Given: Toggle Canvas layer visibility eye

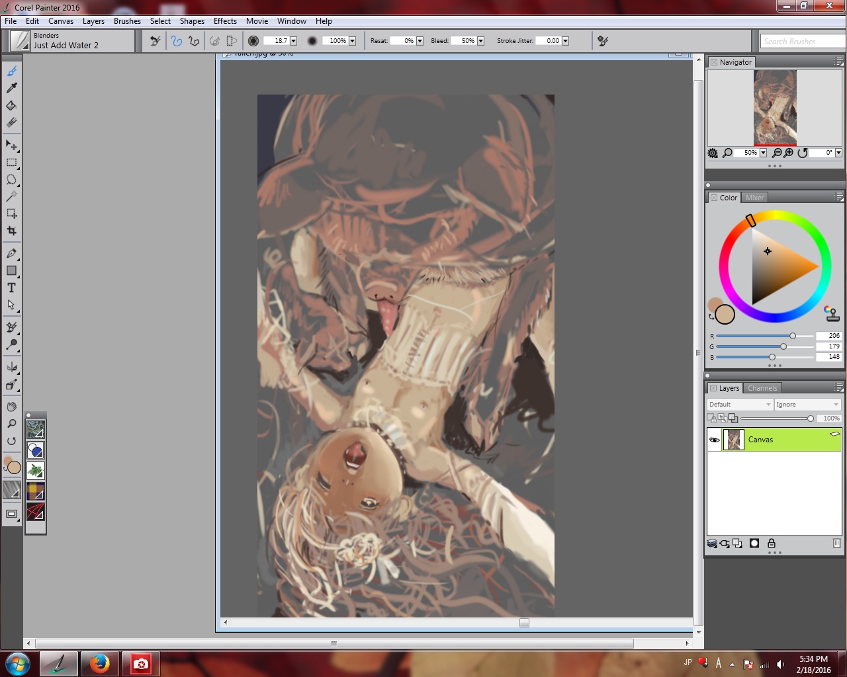Looking at the screenshot, I should (x=715, y=440).
